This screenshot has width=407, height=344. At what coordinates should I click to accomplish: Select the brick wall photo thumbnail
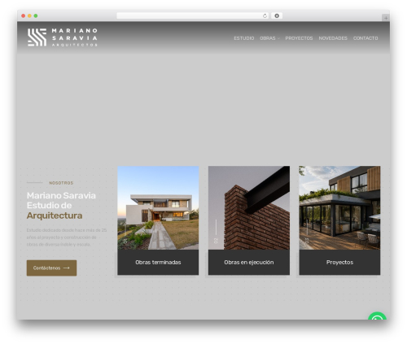(x=249, y=207)
